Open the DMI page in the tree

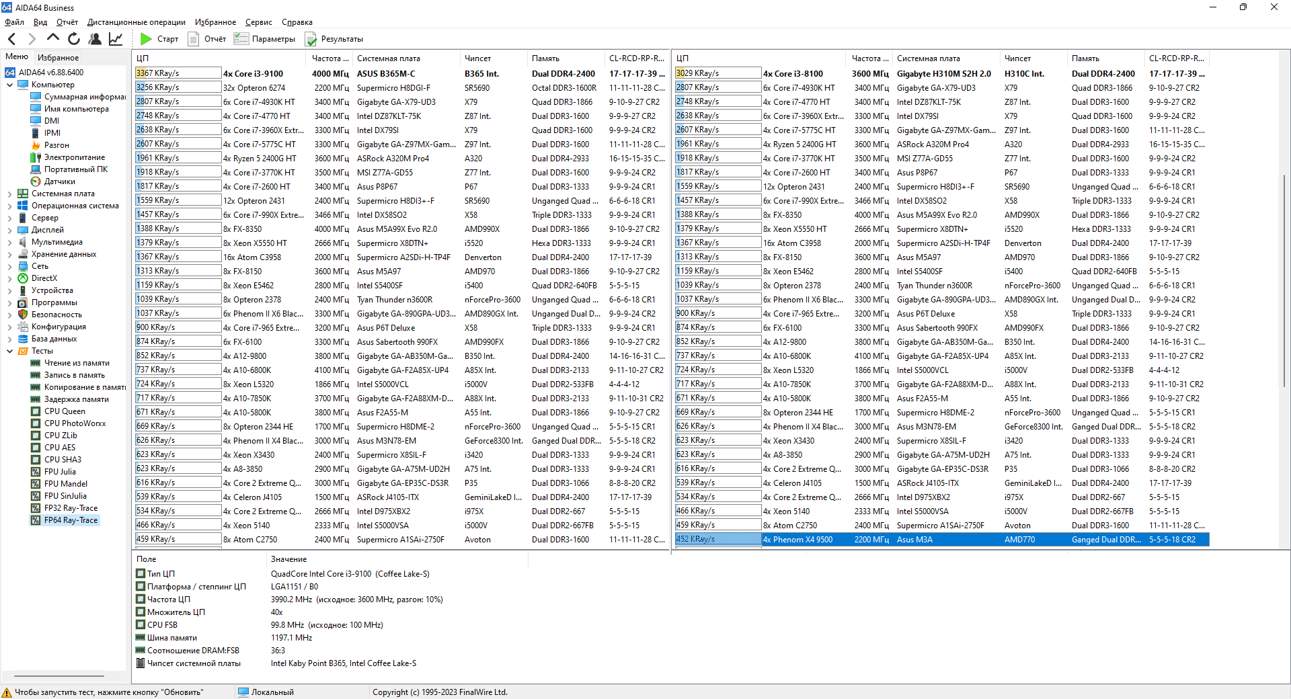pos(45,121)
